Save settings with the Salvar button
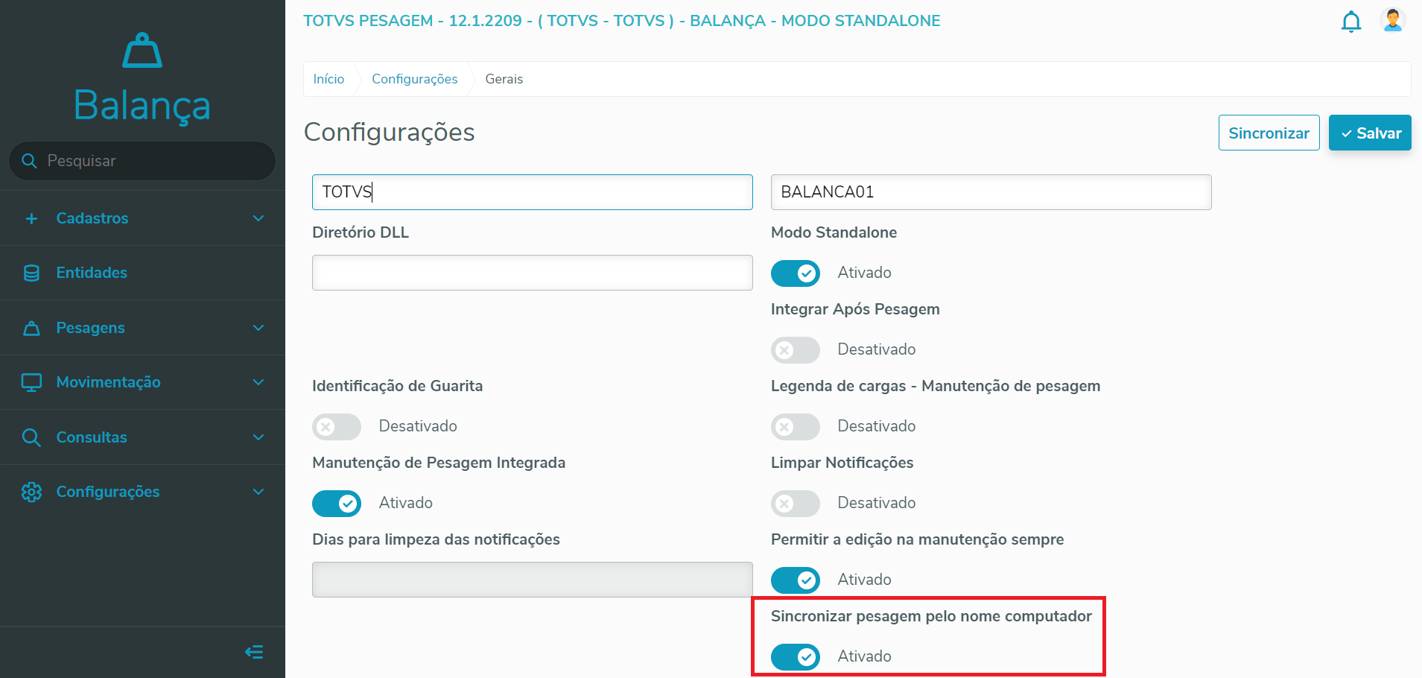 (x=1370, y=133)
